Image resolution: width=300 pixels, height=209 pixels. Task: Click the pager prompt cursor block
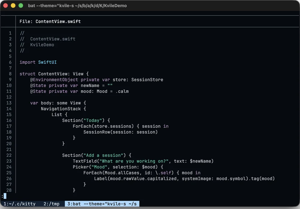[x=5, y=196]
